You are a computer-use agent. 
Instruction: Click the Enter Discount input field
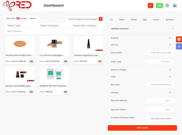pos(160,53)
